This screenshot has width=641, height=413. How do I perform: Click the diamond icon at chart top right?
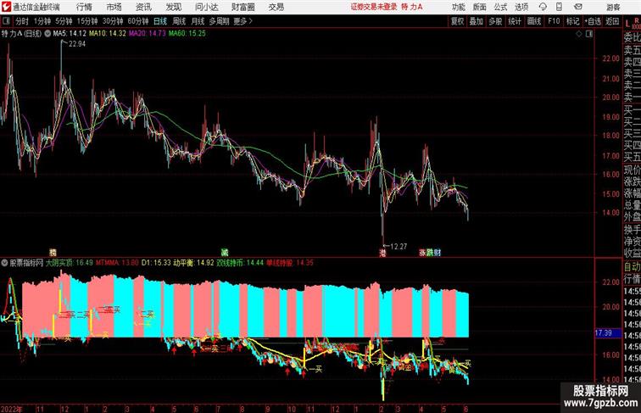pyautogui.click(x=579, y=34)
